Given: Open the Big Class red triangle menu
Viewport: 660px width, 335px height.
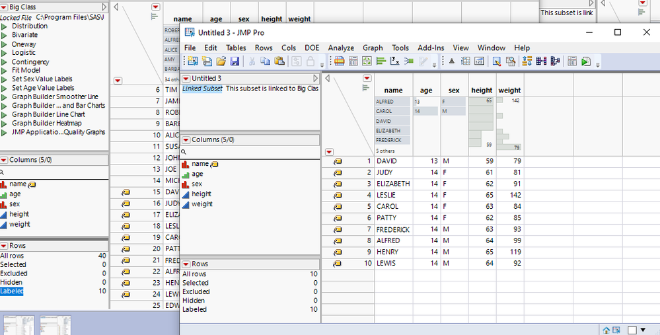Looking at the screenshot, I should click(x=4, y=7).
